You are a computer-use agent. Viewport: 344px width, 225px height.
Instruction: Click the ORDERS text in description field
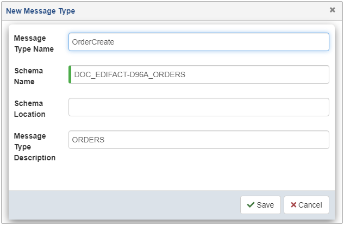pyautogui.click(x=88, y=140)
